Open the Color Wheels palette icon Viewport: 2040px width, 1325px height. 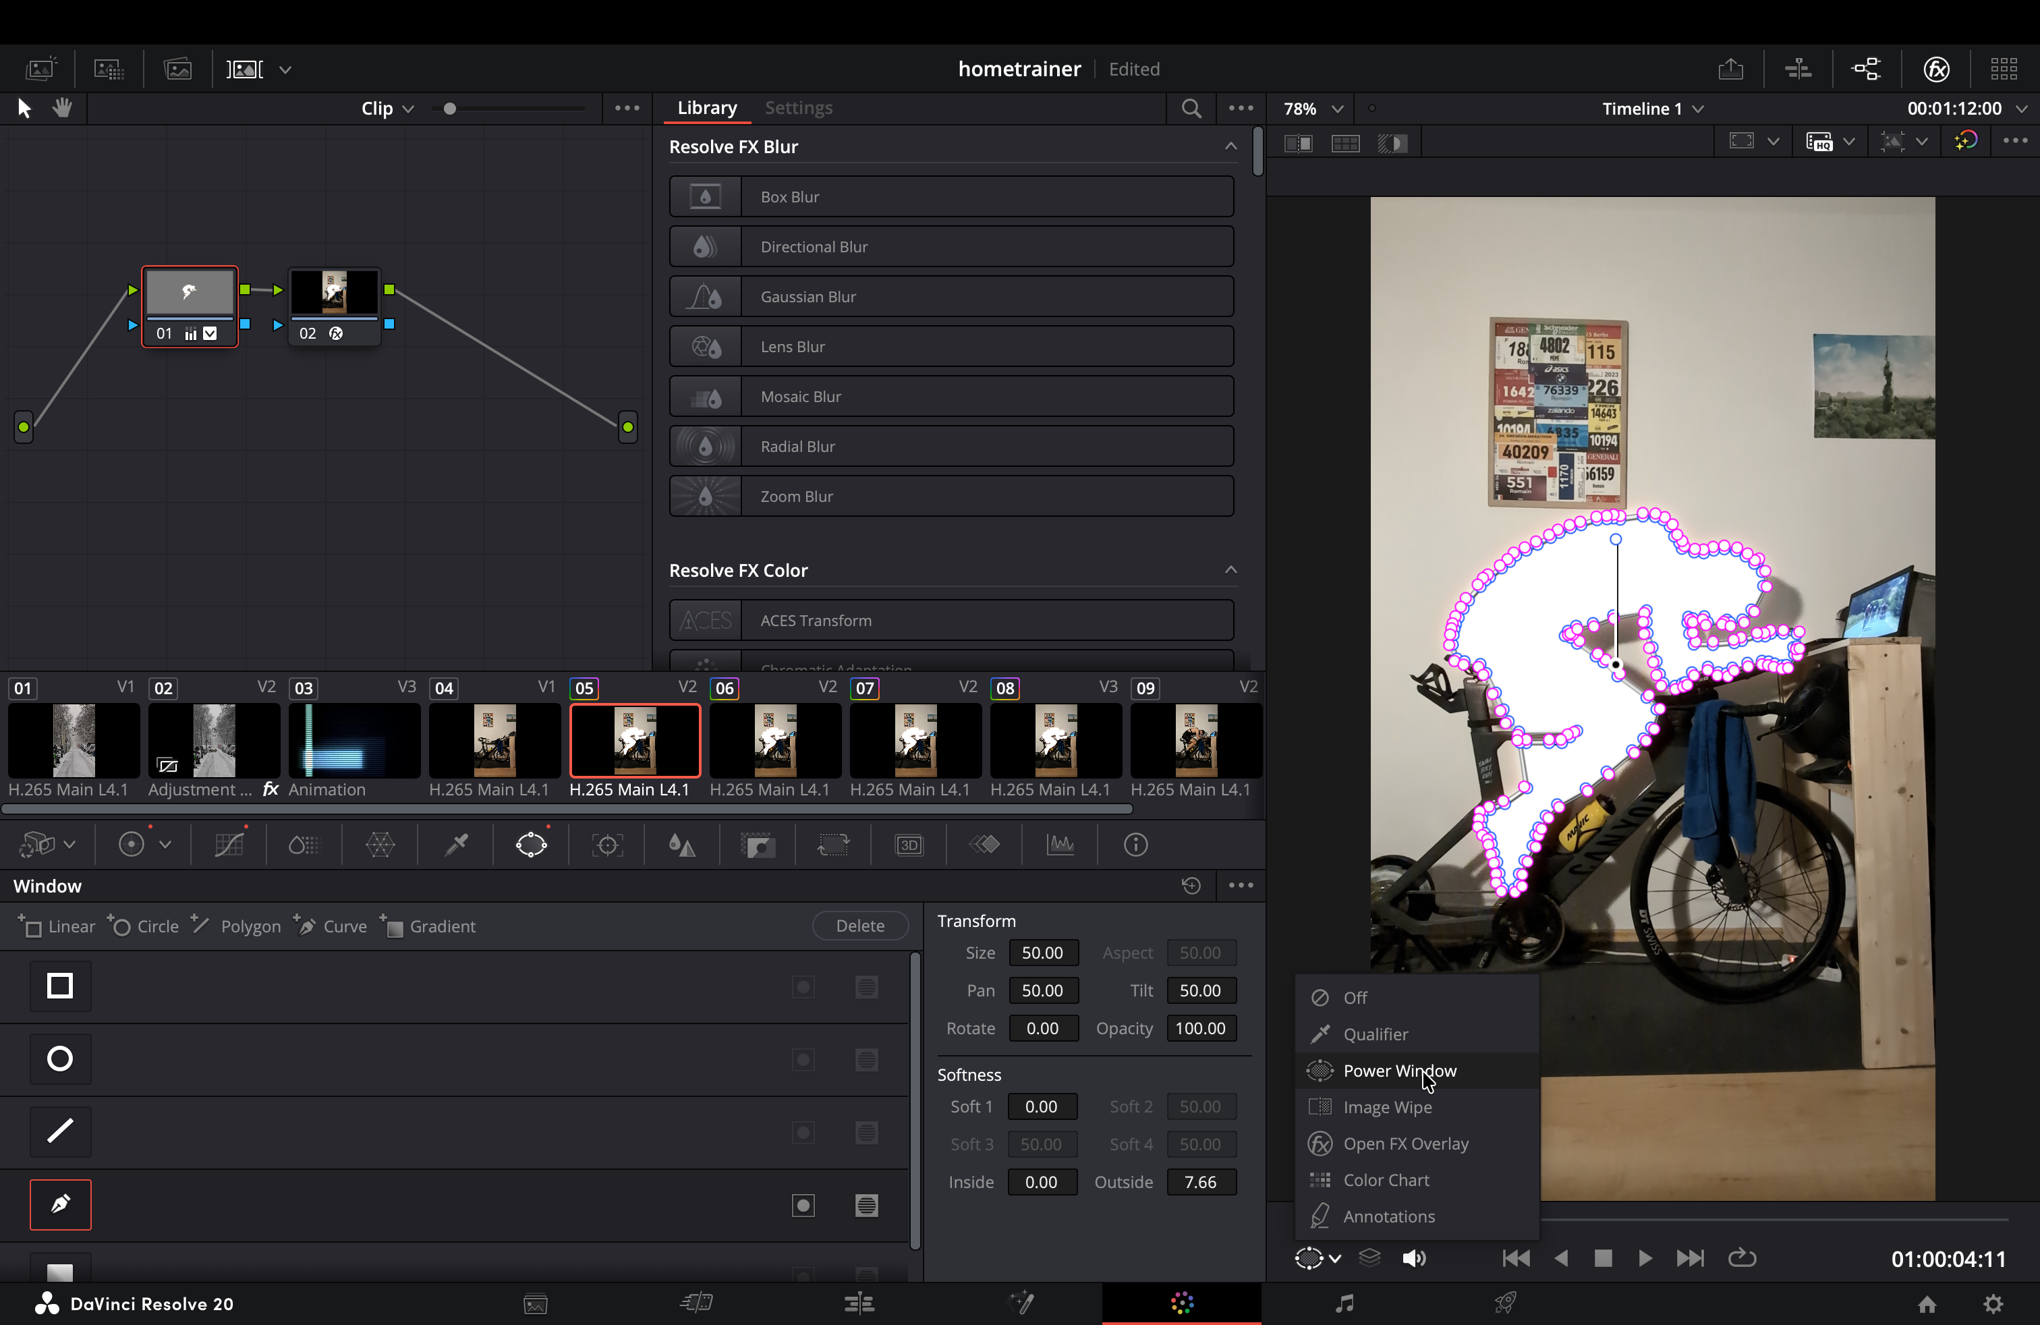coord(132,844)
